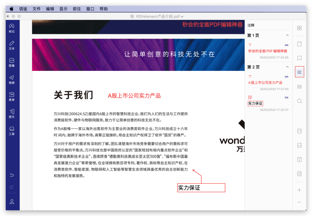Screen dimensions: 312x216
Task: Show the page thumbnails grid panel
Action: 299,28
